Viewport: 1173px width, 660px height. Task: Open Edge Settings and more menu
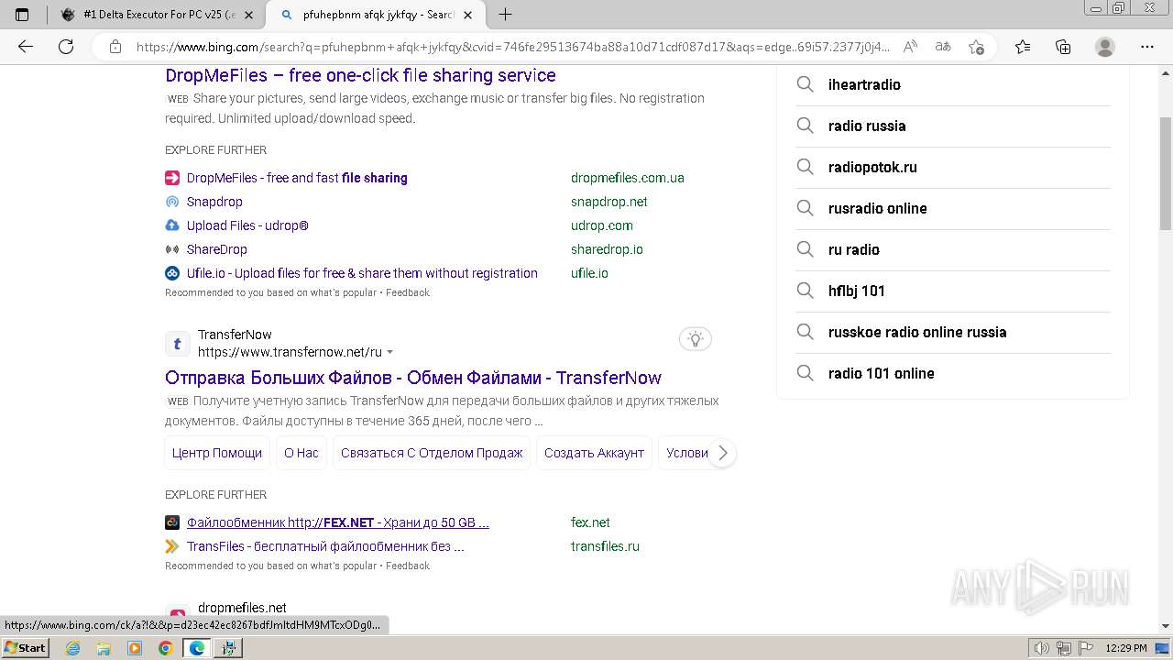coord(1147,47)
